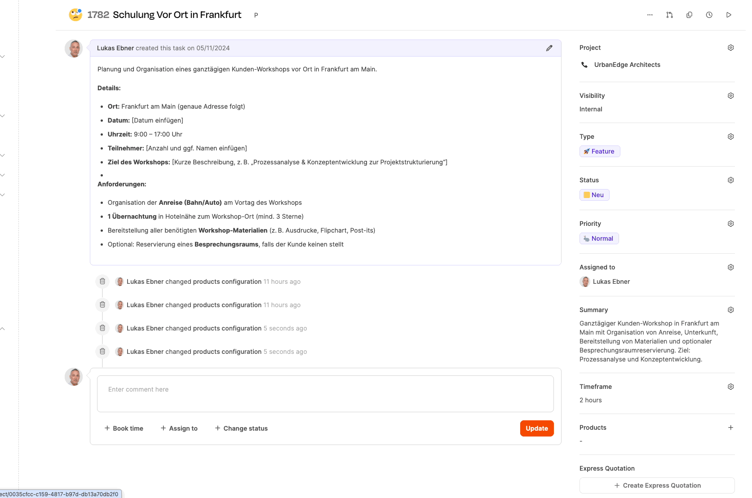Click the pull request branch icon
Screen dimensions: 752x498
pyautogui.click(x=669, y=15)
